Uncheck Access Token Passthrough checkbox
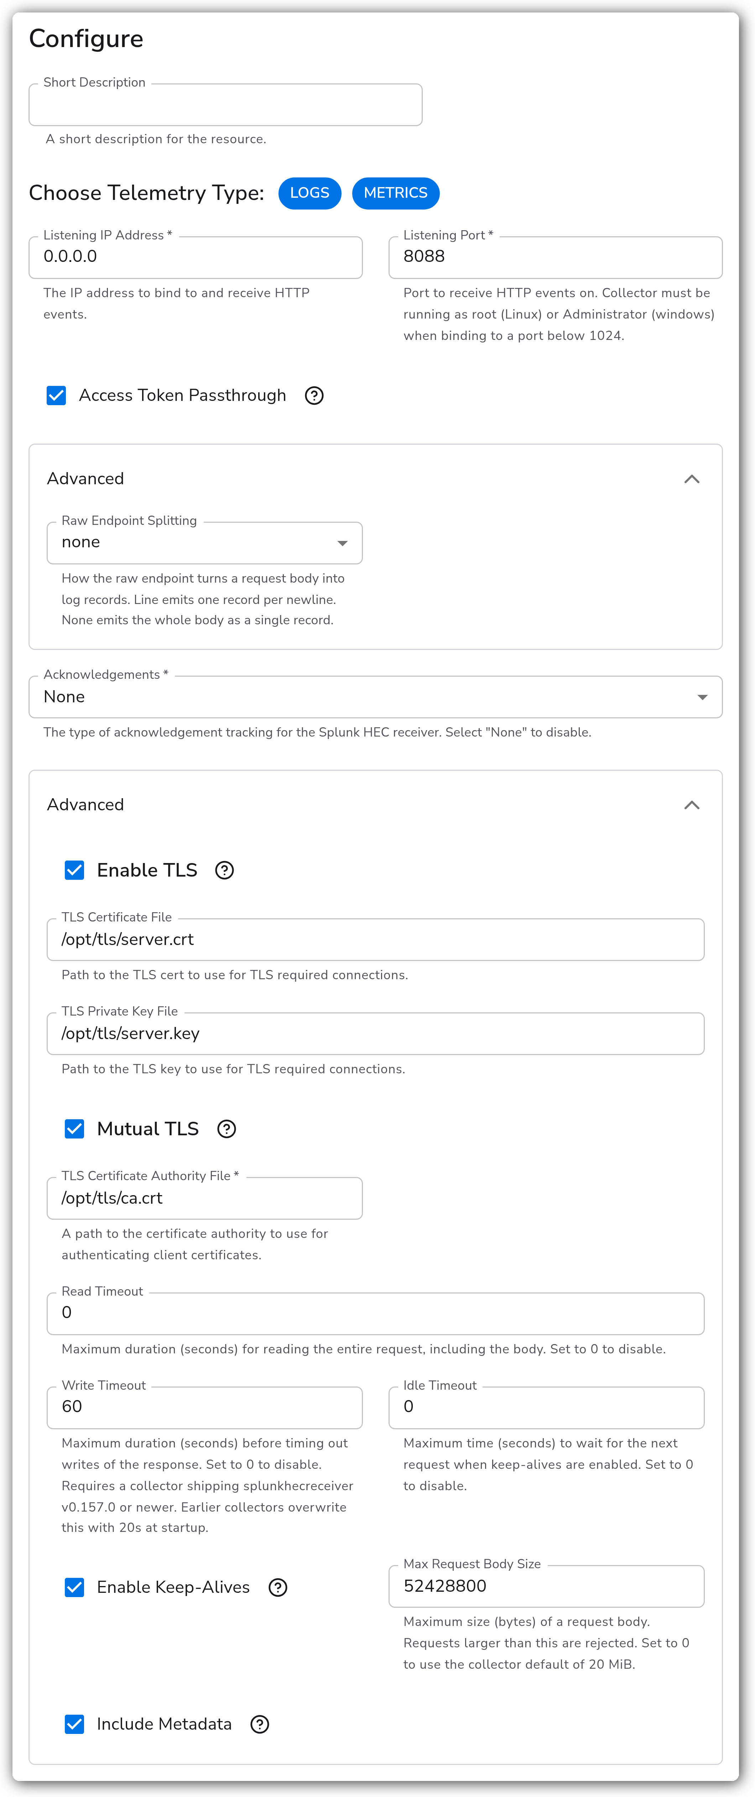Image resolution: width=755 pixels, height=1797 pixels. pos(57,396)
